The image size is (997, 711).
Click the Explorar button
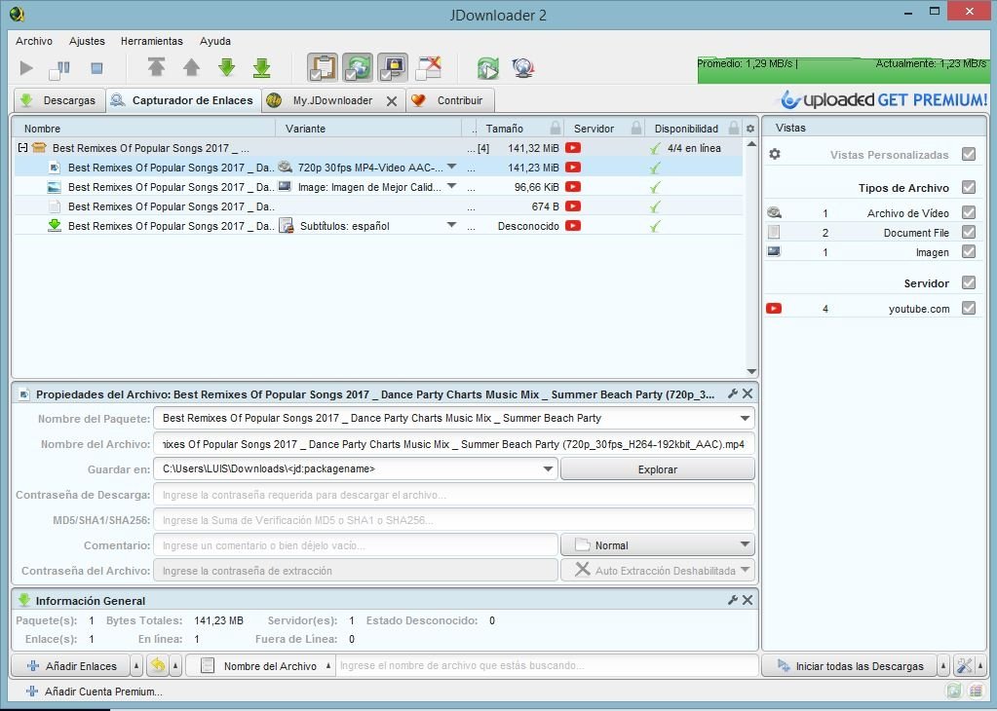pyautogui.click(x=658, y=468)
